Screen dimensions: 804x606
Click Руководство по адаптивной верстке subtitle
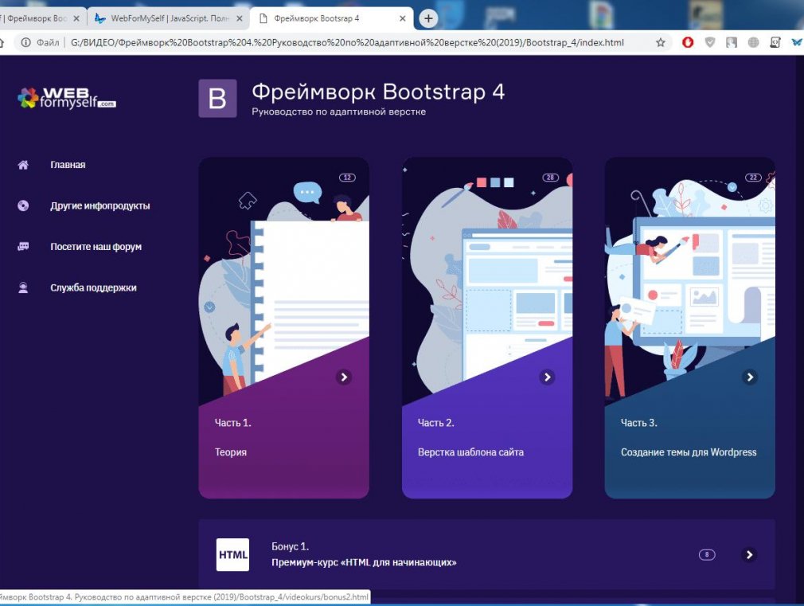339,111
